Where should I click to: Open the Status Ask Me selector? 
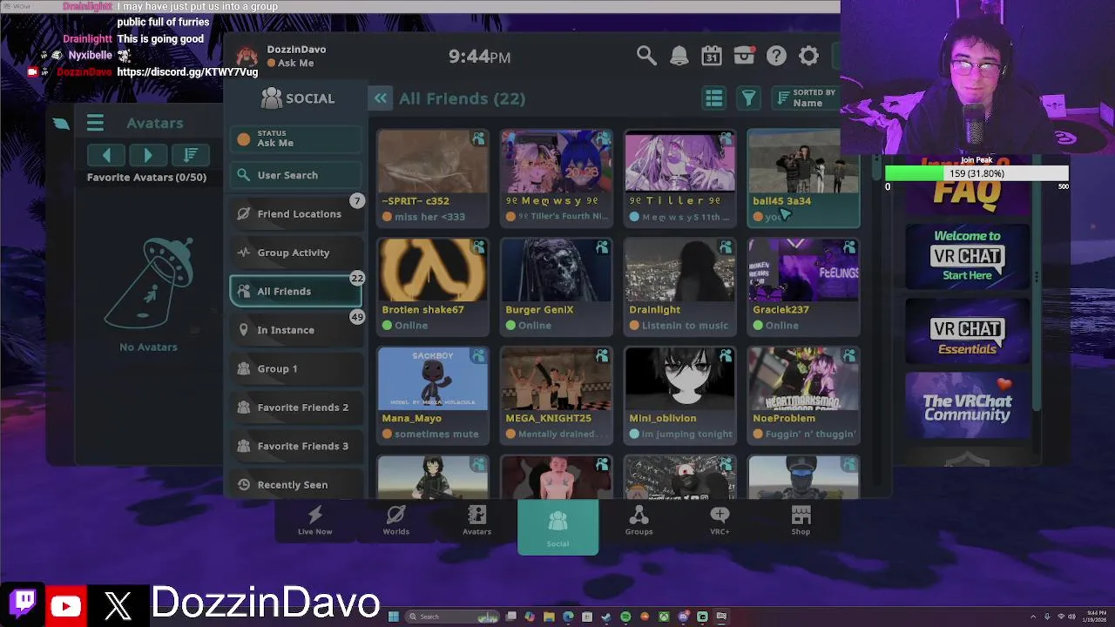click(x=296, y=138)
